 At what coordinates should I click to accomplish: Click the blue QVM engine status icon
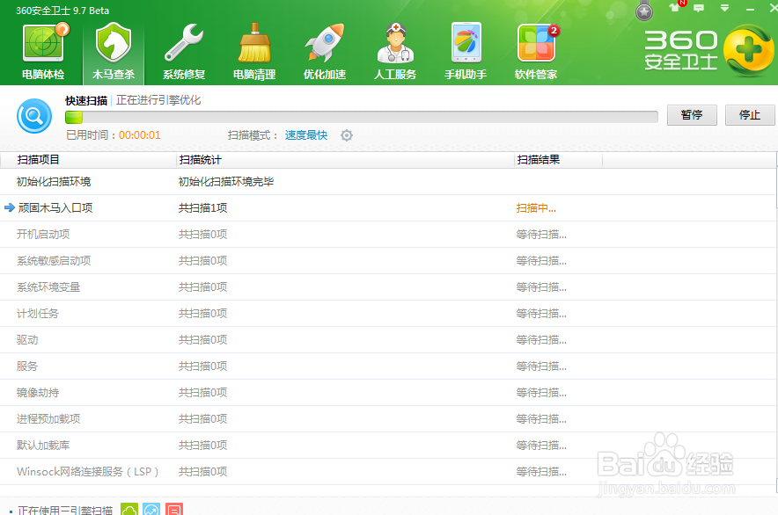tap(150, 509)
